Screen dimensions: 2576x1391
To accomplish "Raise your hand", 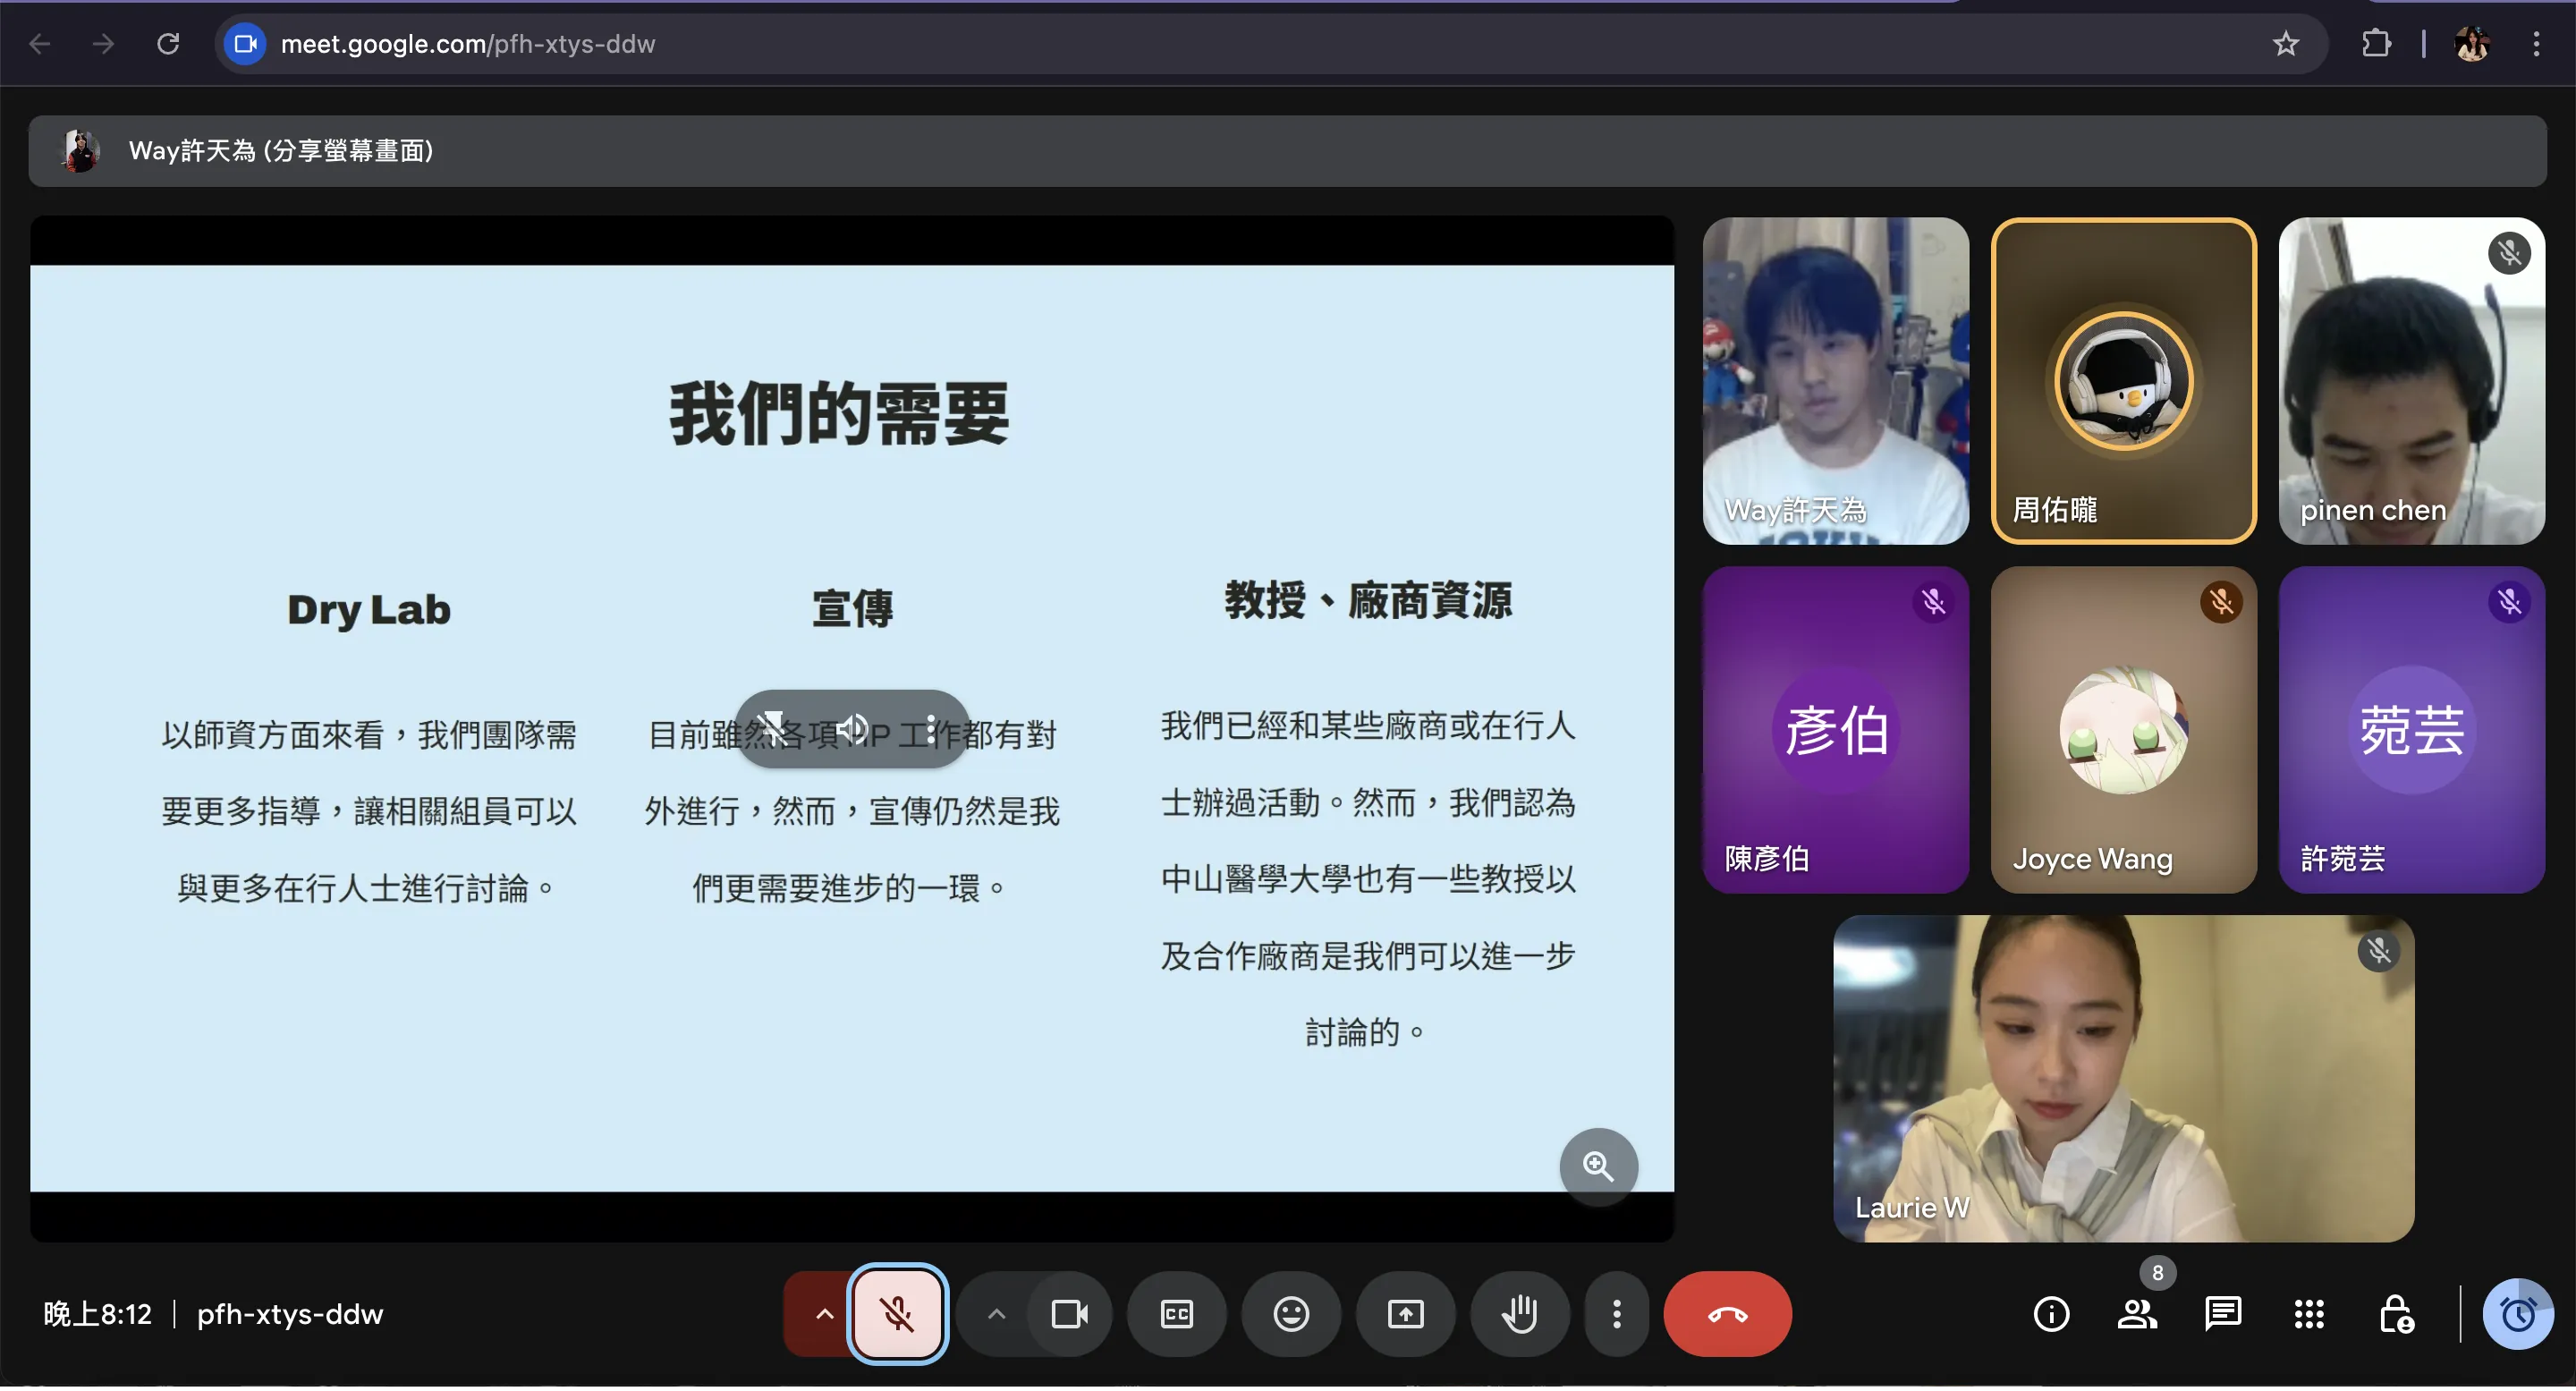I will [1520, 1314].
